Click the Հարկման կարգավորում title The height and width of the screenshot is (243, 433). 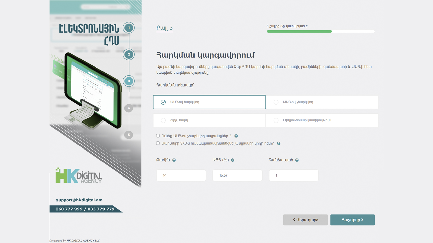(x=205, y=55)
